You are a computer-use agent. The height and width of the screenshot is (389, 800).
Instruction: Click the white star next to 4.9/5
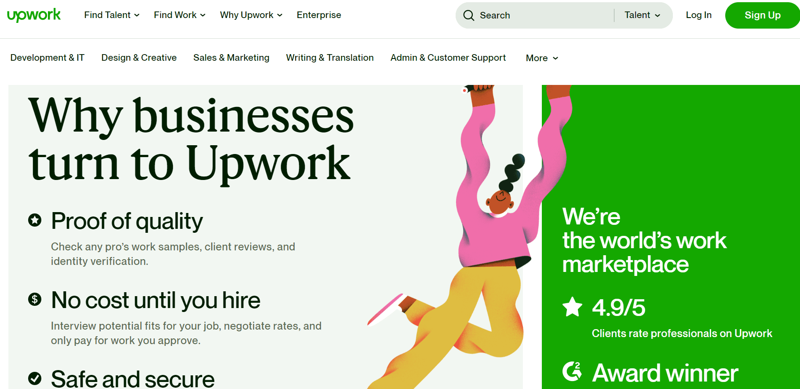[573, 307]
